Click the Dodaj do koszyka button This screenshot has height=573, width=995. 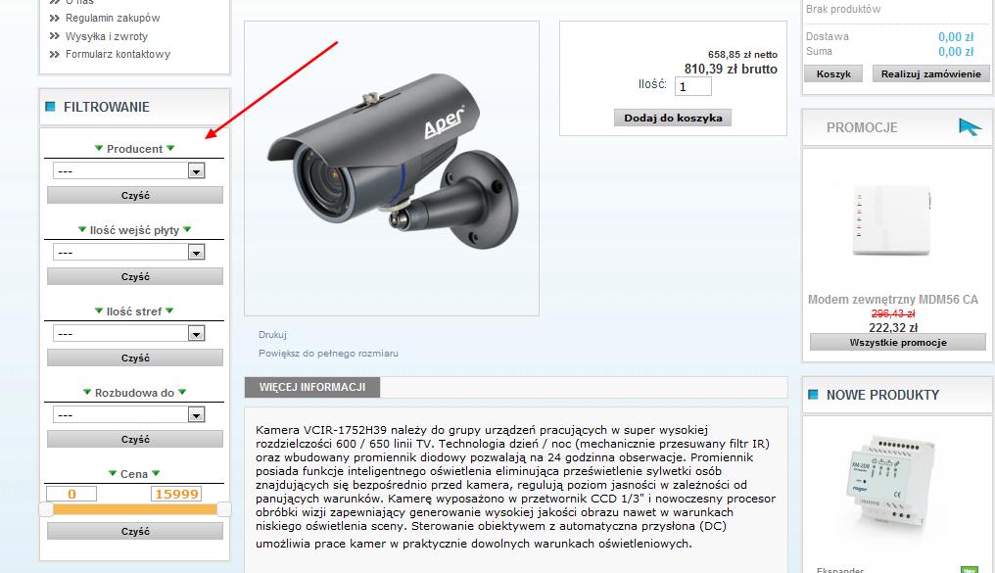pos(673,118)
